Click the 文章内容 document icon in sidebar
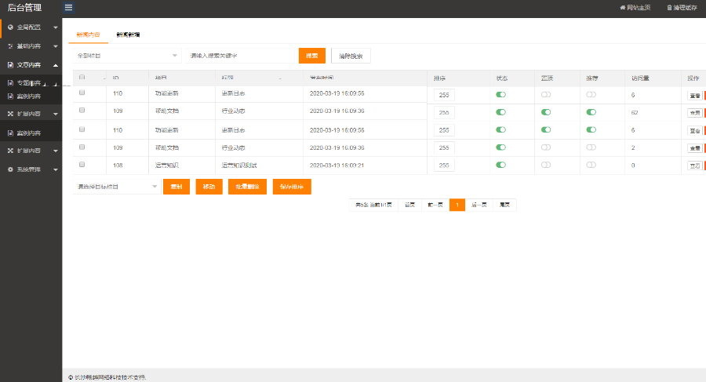The height and width of the screenshot is (382, 706). click(x=10, y=65)
